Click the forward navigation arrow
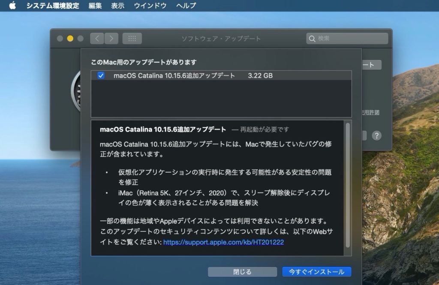The height and width of the screenshot is (285, 439). [111, 39]
